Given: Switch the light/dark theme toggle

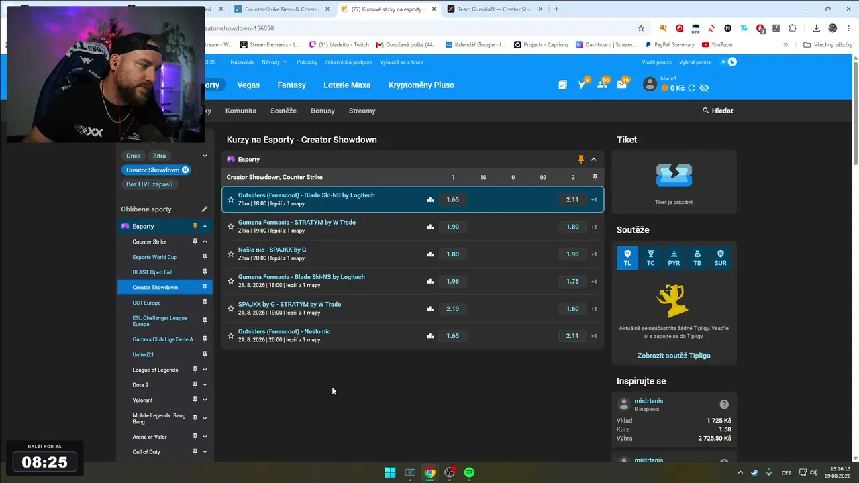Looking at the screenshot, I should pos(729,62).
